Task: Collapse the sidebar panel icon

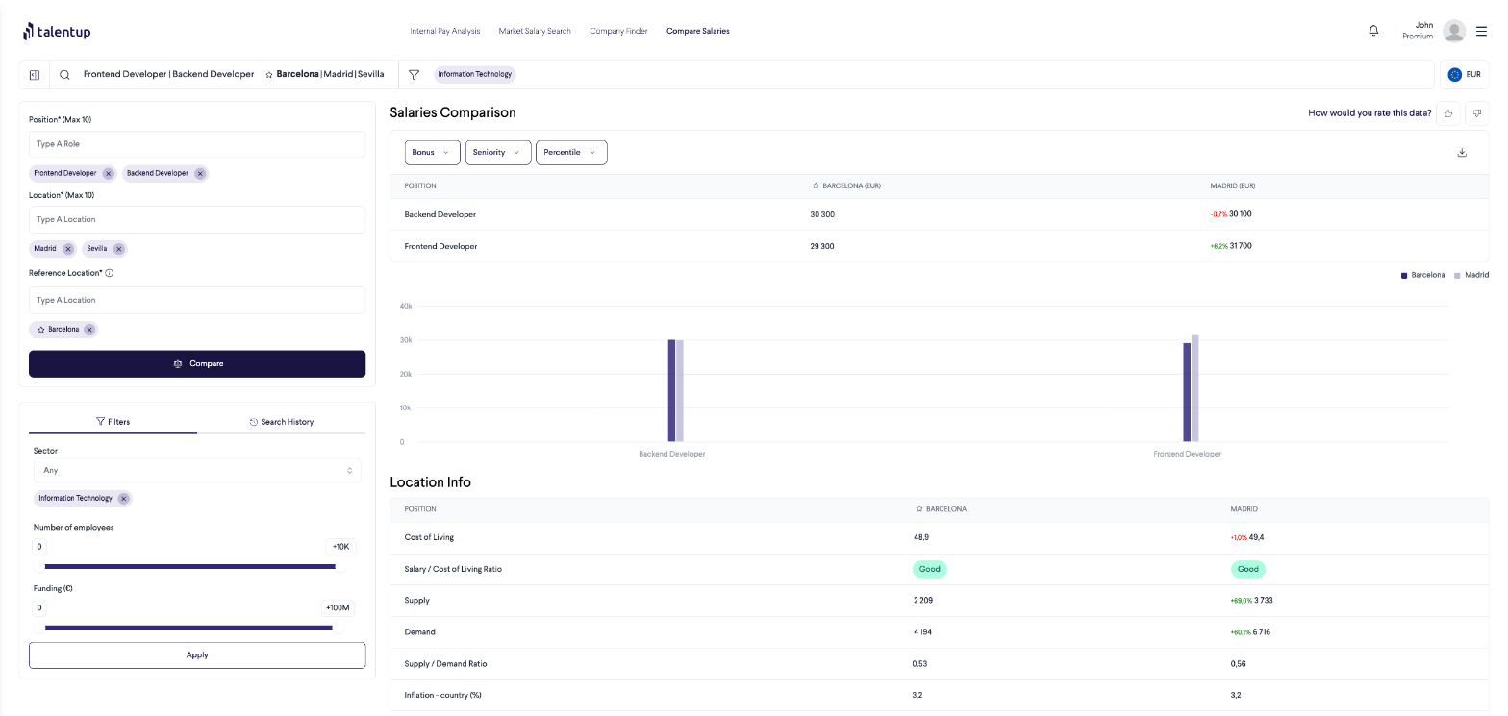Action: (35, 75)
